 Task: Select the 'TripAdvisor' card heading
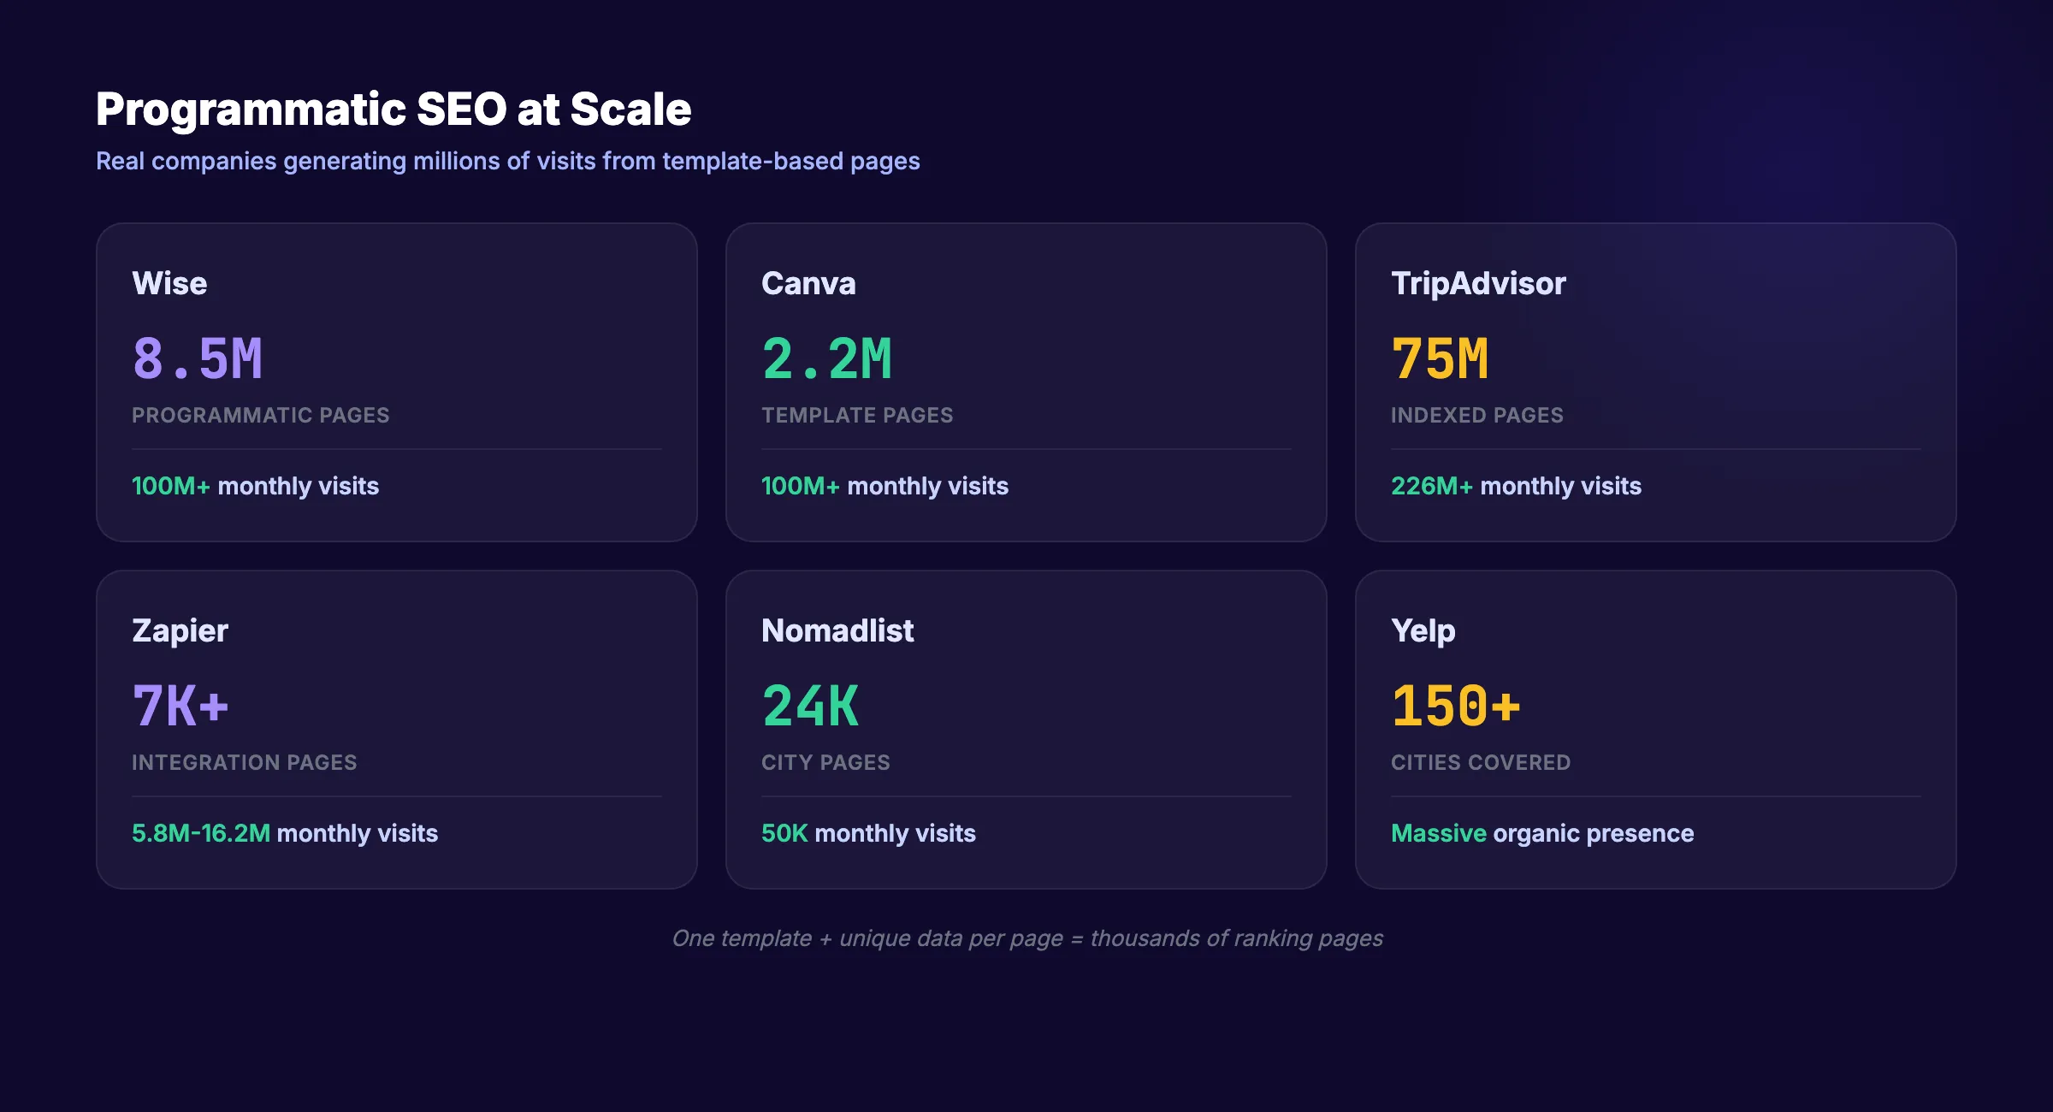click(1478, 283)
